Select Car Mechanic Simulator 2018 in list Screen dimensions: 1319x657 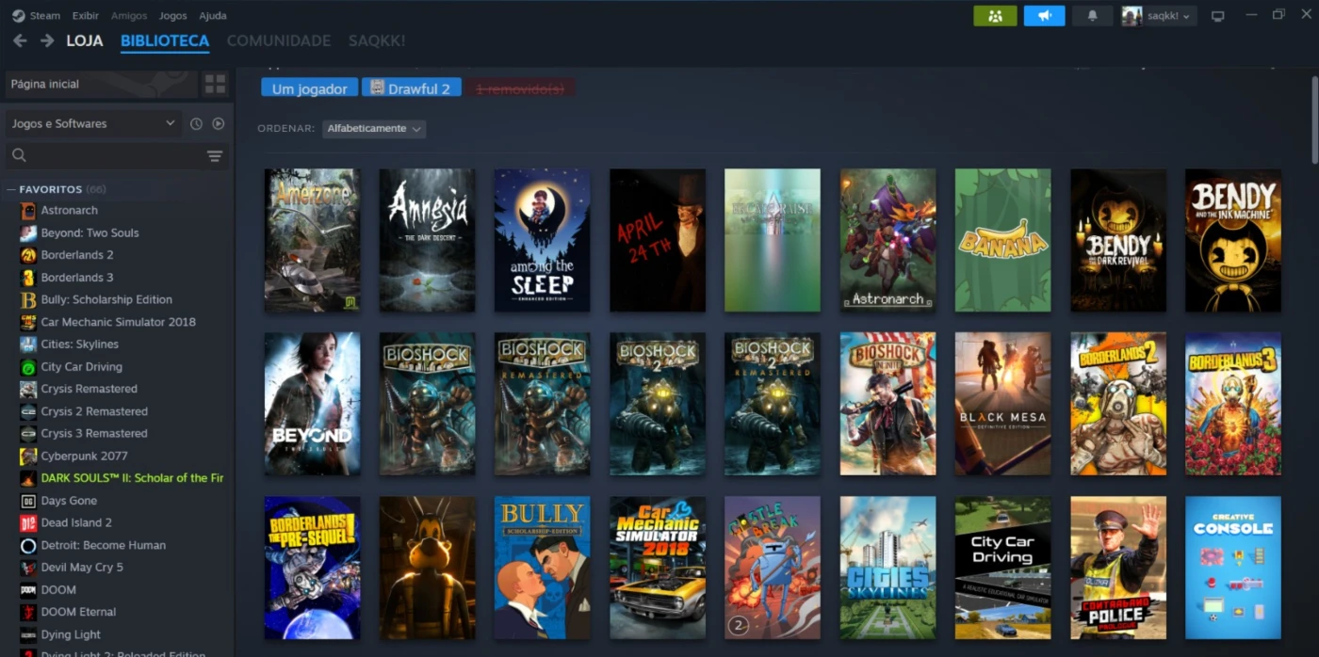pos(119,322)
